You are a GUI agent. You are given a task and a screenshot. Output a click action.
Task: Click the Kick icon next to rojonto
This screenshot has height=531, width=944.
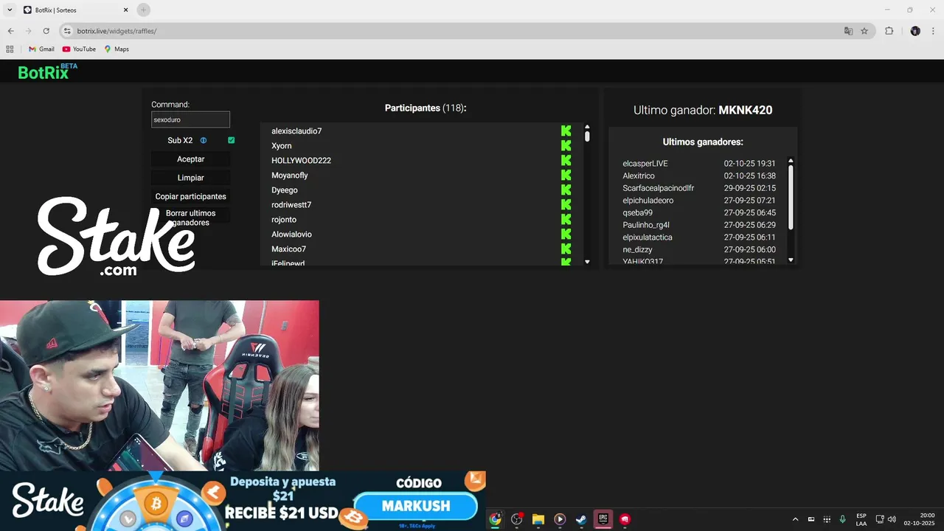[x=566, y=220]
